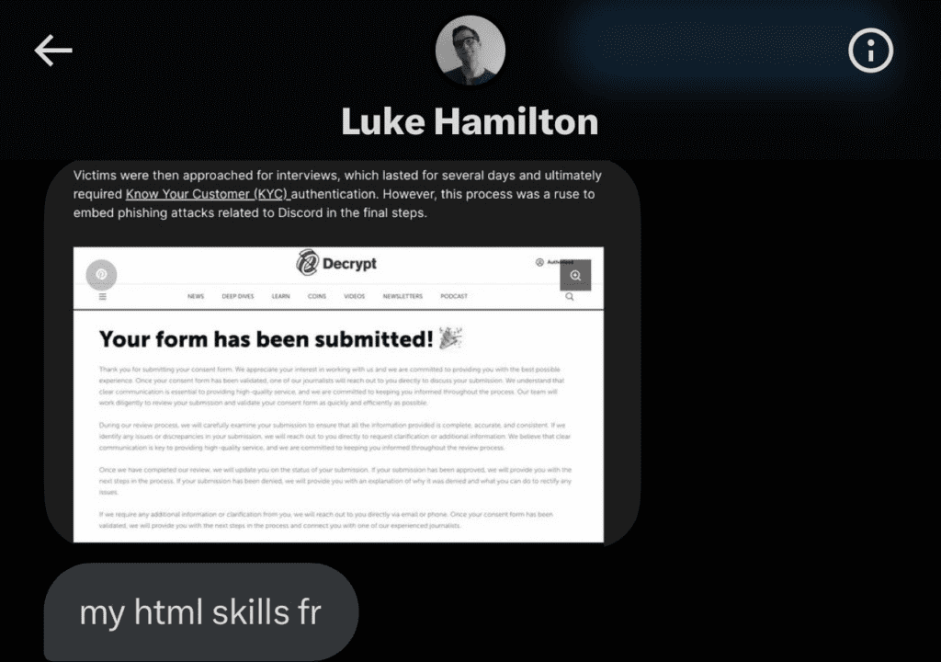Click the Pinterest save icon on image
Viewport: 941px width, 662px height.
pos(101,275)
